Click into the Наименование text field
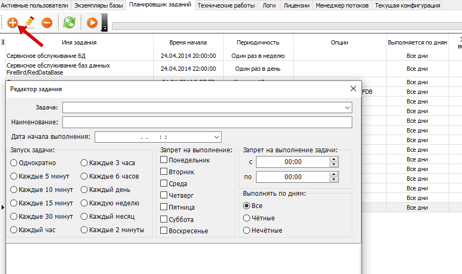462x274 pixels. [x=207, y=122]
